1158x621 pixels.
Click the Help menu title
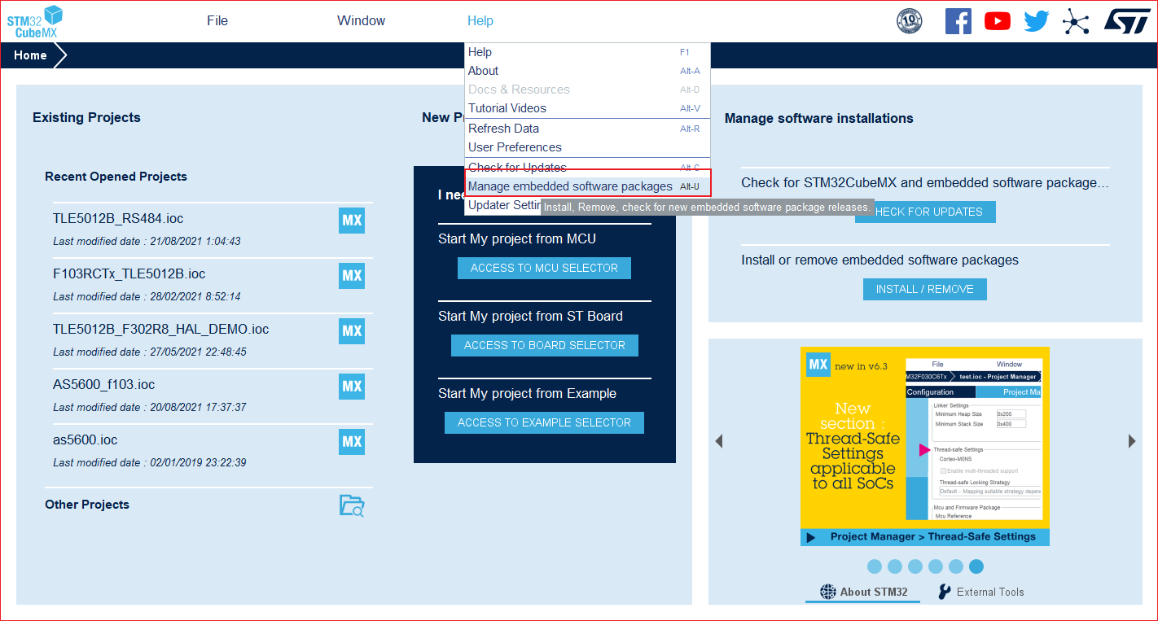pyautogui.click(x=480, y=21)
